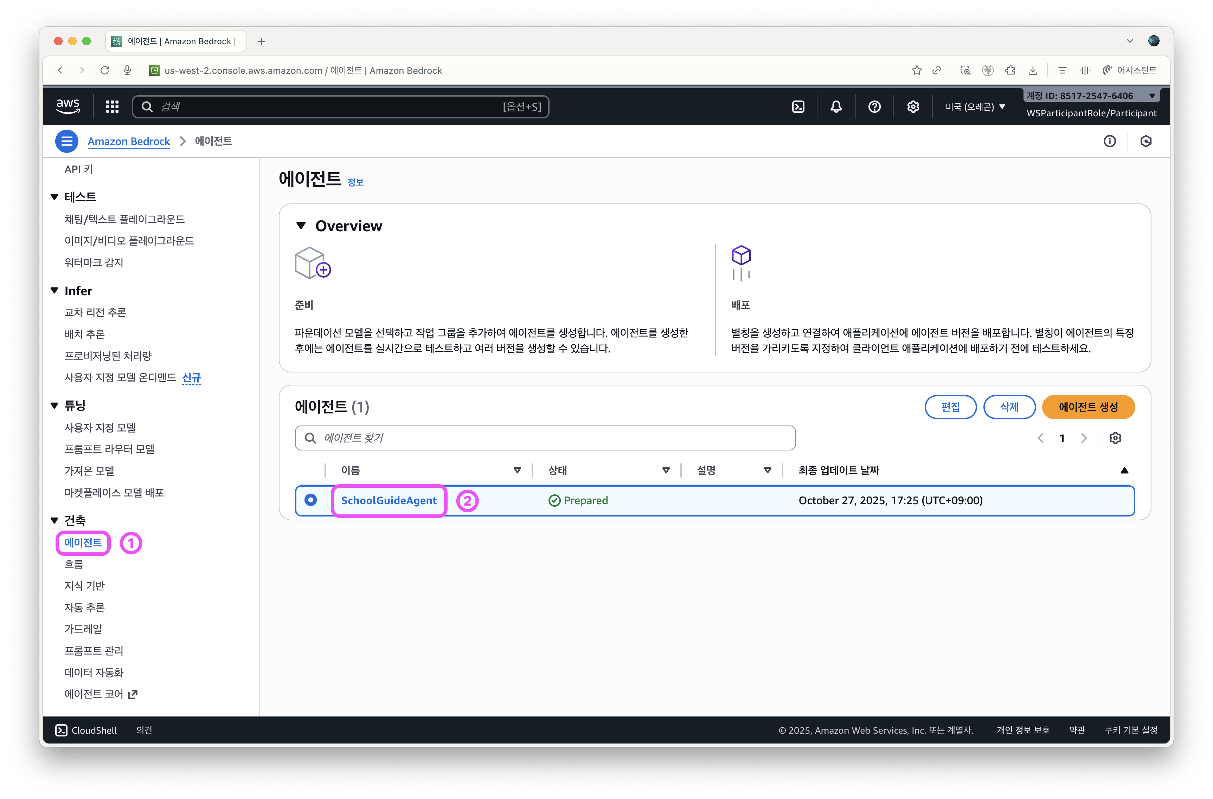This screenshot has width=1213, height=799.
Task: Click the copy-link icon in address bar
Action: [x=937, y=70]
